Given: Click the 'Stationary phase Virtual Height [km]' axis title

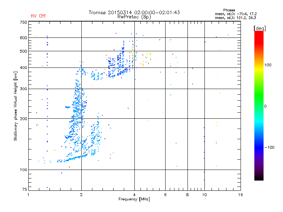Looking at the screenshot, I should [16, 106].
